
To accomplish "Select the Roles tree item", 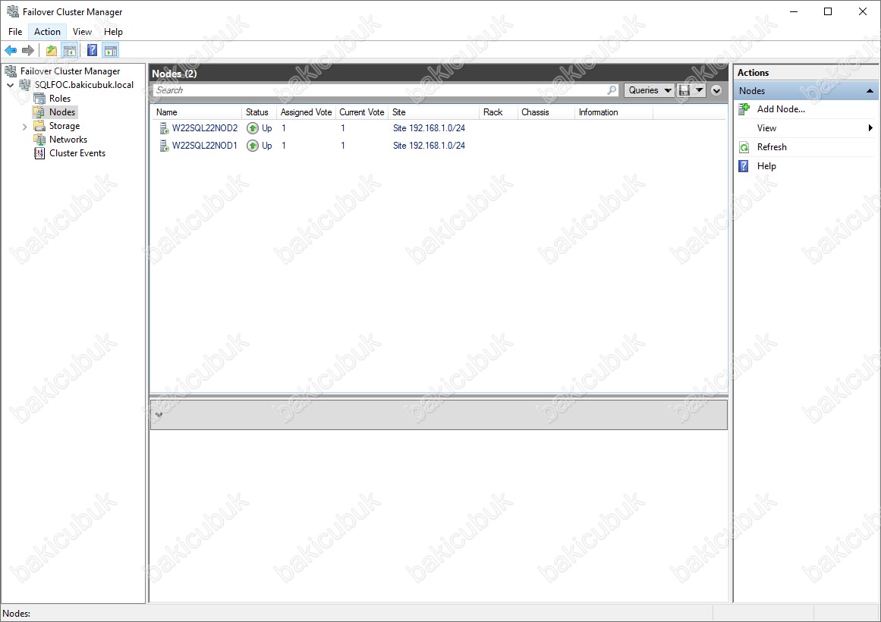I will click(60, 99).
